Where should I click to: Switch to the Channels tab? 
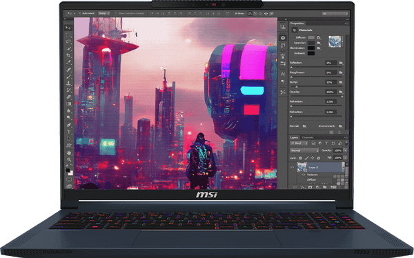(308, 137)
